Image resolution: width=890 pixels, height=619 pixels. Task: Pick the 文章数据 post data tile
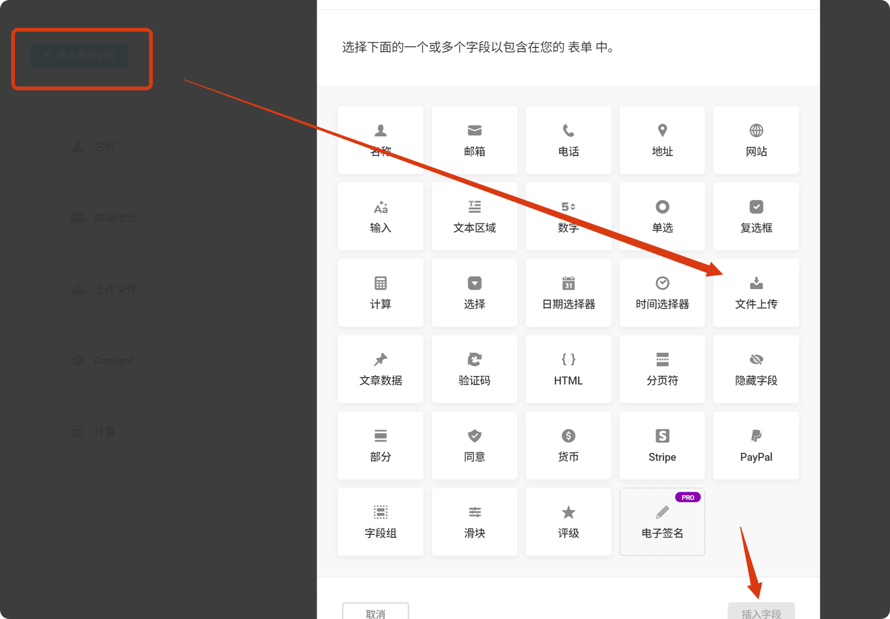pos(380,369)
